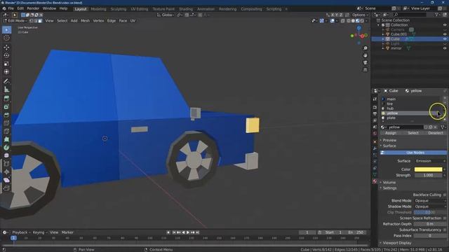This screenshot has width=449, height=252.
Task: Open the Render menu
Action: coord(33,8)
